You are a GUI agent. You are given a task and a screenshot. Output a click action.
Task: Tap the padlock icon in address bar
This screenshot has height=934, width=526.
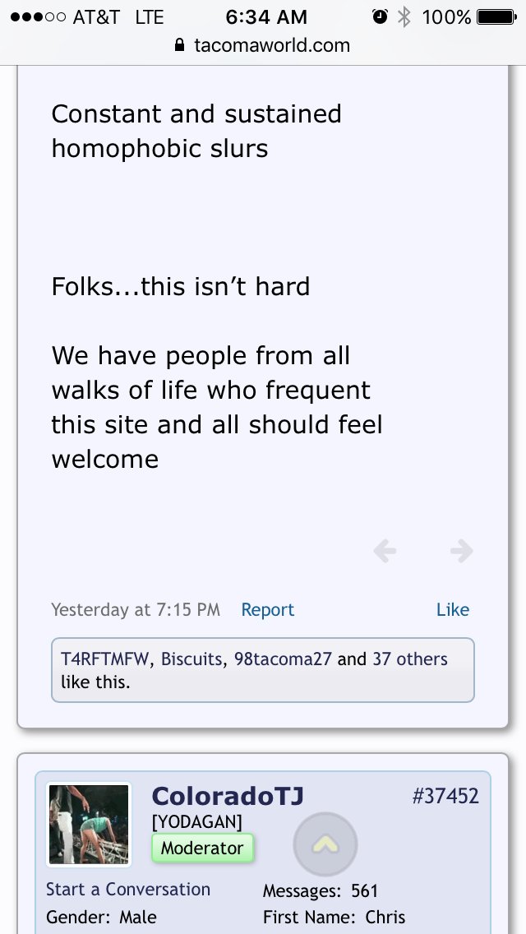pos(179,45)
